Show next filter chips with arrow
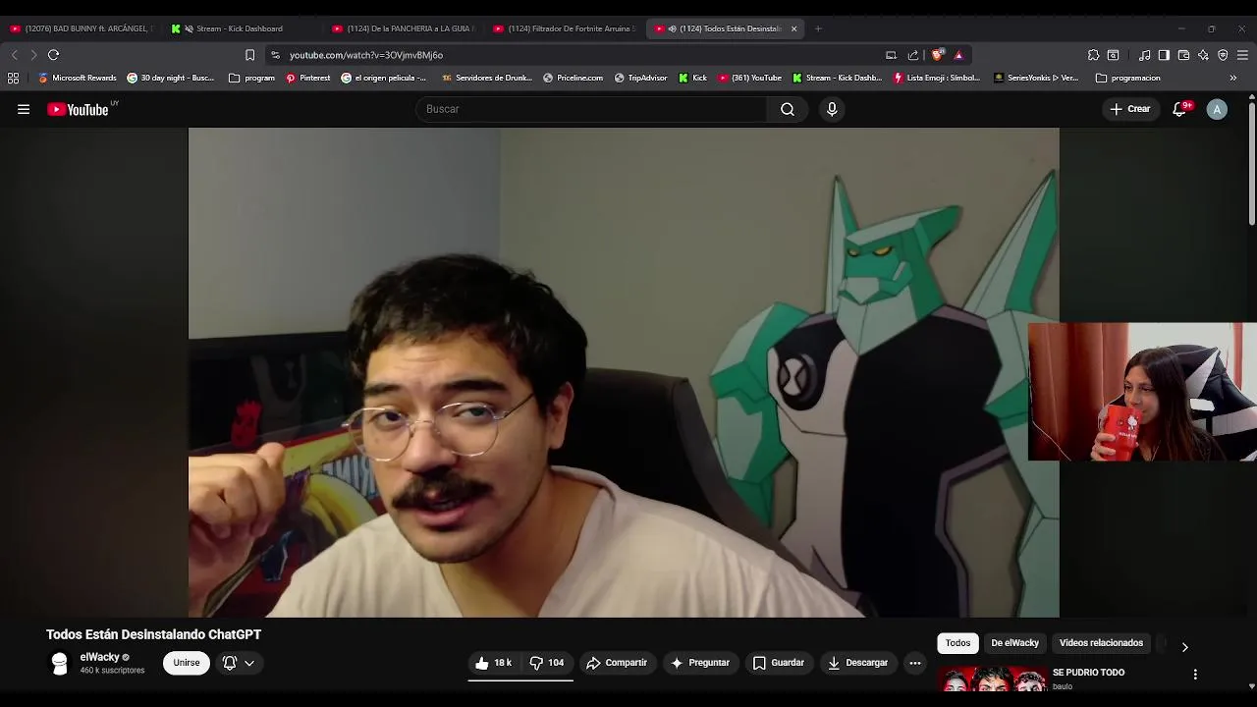 [x=1184, y=647]
